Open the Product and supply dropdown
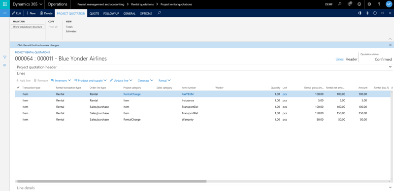The width and height of the screenshot is (394, 191). point(90,80)
